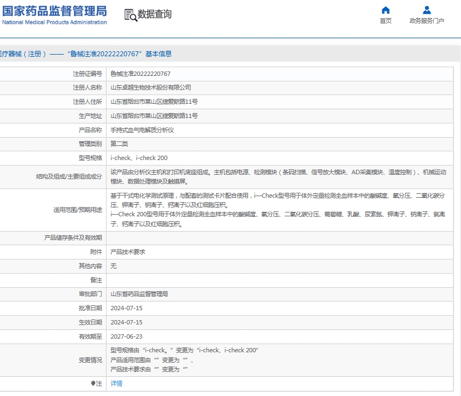The image size is (461, 396).
Task: Click the 注册人名称 row label
Action: 87,87
